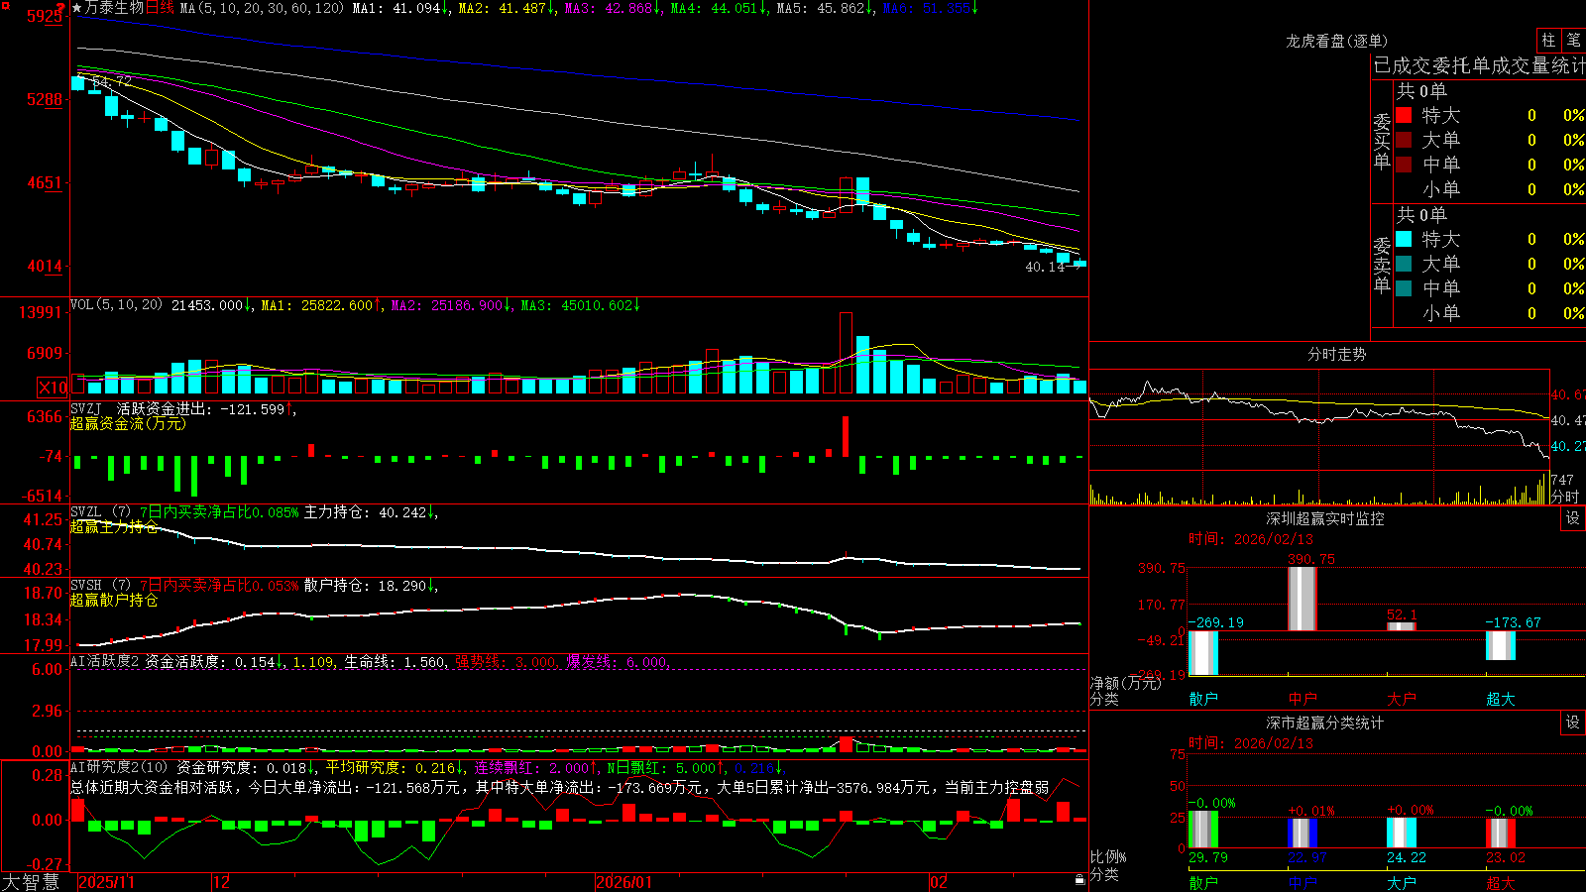Click the teal 中单 sell-order swatch

(x=1404, y=288)
